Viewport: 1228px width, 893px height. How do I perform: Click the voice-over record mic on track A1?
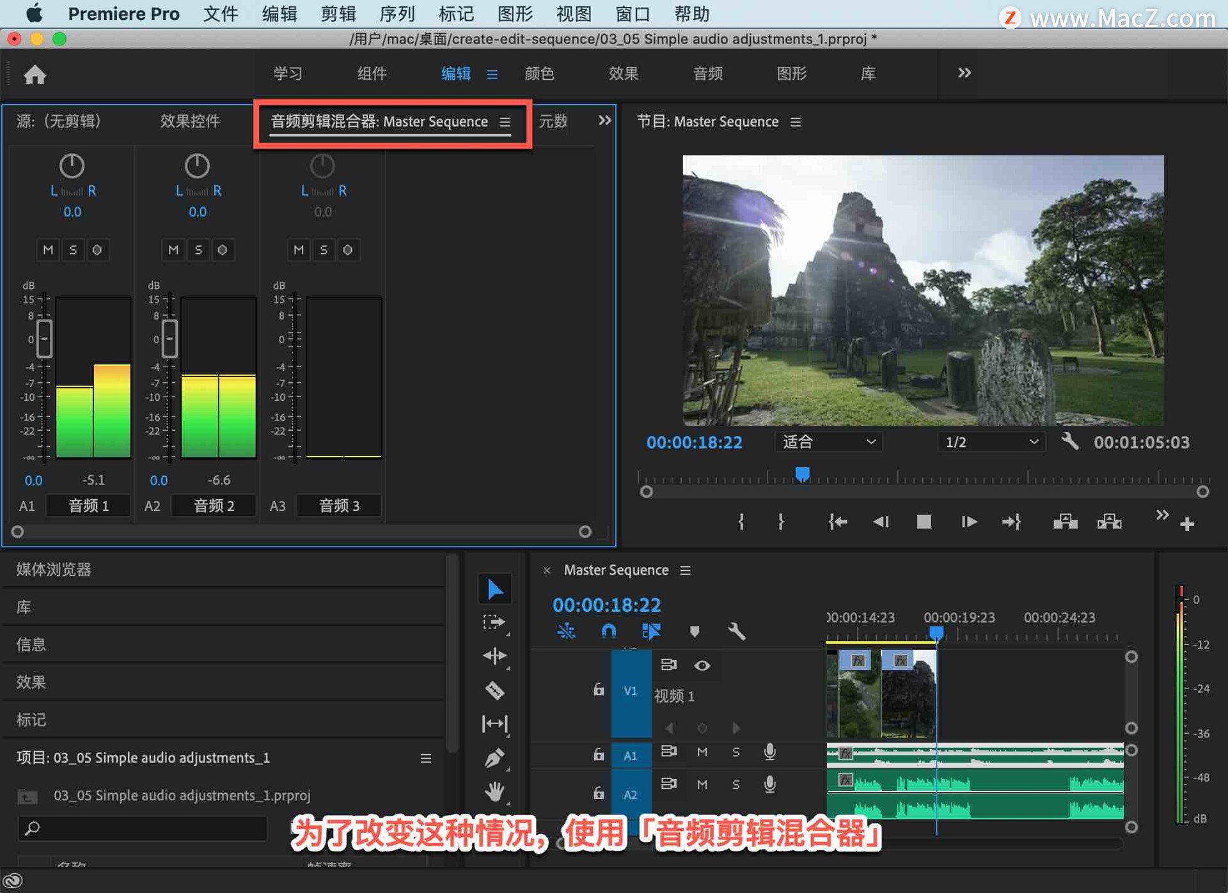pyautogui.click(x=769, y=752)
